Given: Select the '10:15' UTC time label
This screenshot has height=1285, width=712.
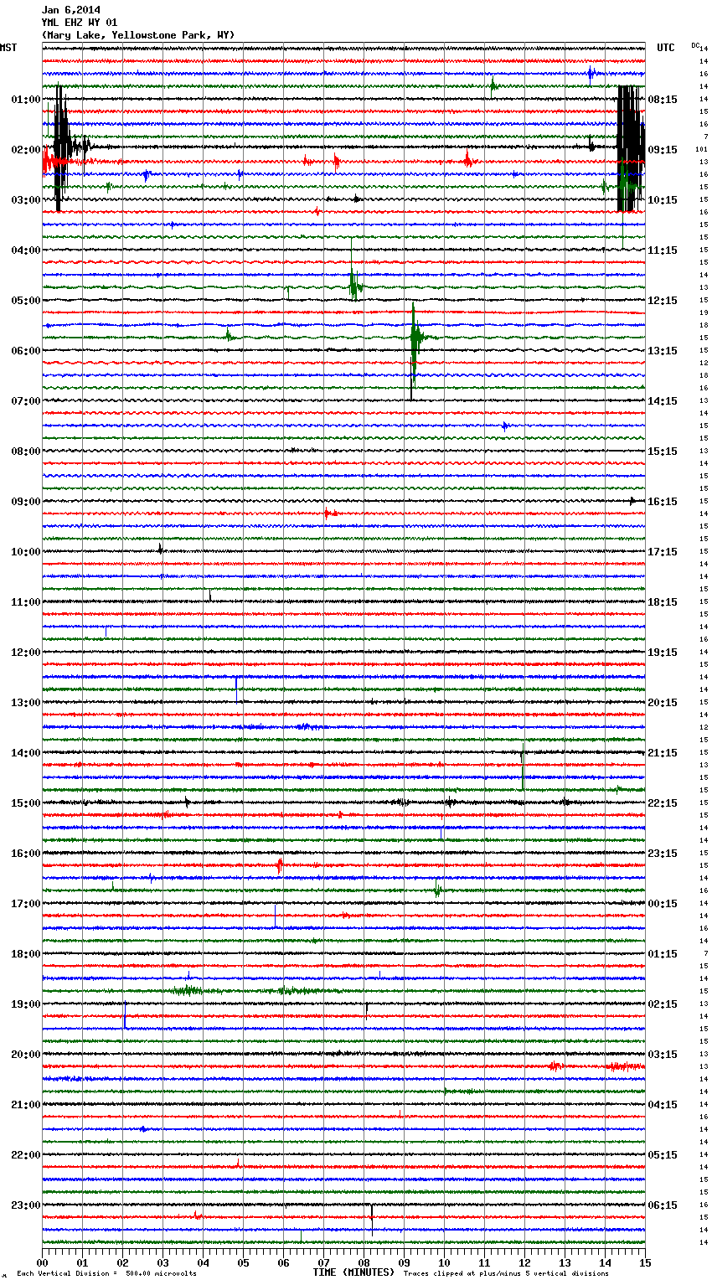Looking at the screenshot, I should point(663,200).
